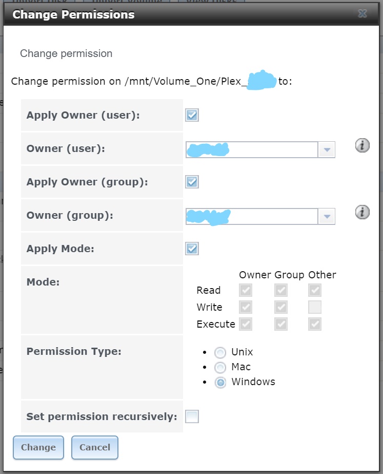Open the Owner (user) dropdown arrow
The height and width of the screenshot is (474, 383).
pos(327,149)
